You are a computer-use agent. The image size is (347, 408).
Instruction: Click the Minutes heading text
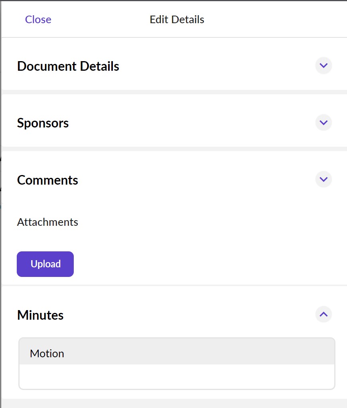[40, 315]
